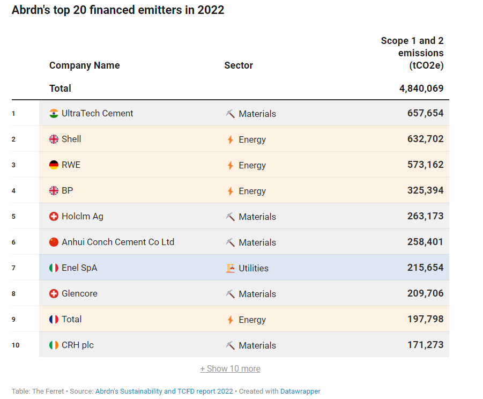The width and height of the screenshot is (483, 399).
Task: Click the Italy flag icon beside Enel SpA
Action: coord(54,268)
